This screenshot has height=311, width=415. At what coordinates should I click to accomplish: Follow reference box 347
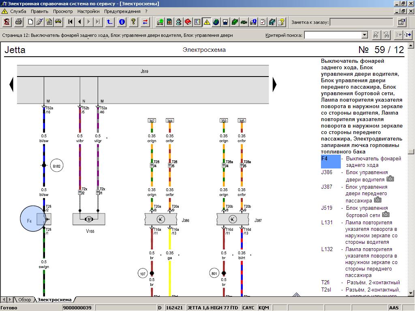click(x=152, y=121)
